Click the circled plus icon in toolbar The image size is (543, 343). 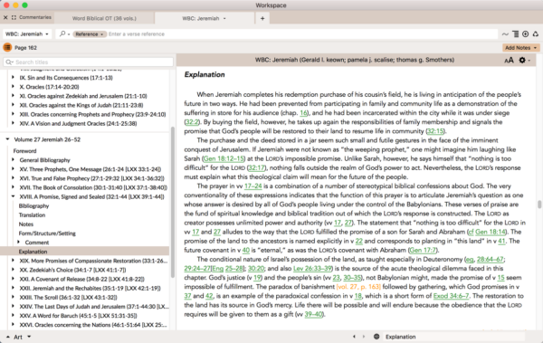tap(525, 34)
